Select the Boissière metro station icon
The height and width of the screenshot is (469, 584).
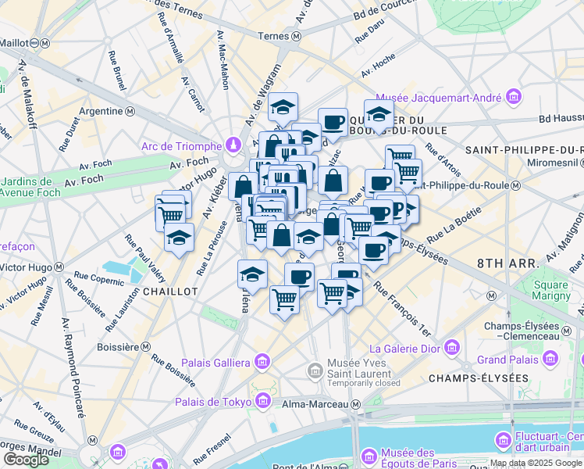pos(146,347)
